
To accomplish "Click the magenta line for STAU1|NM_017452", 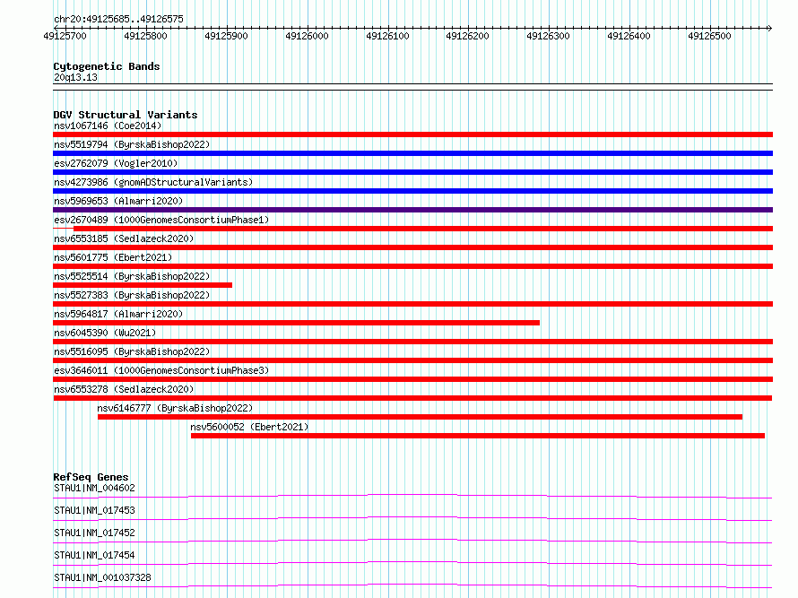I will coord(412,541).
